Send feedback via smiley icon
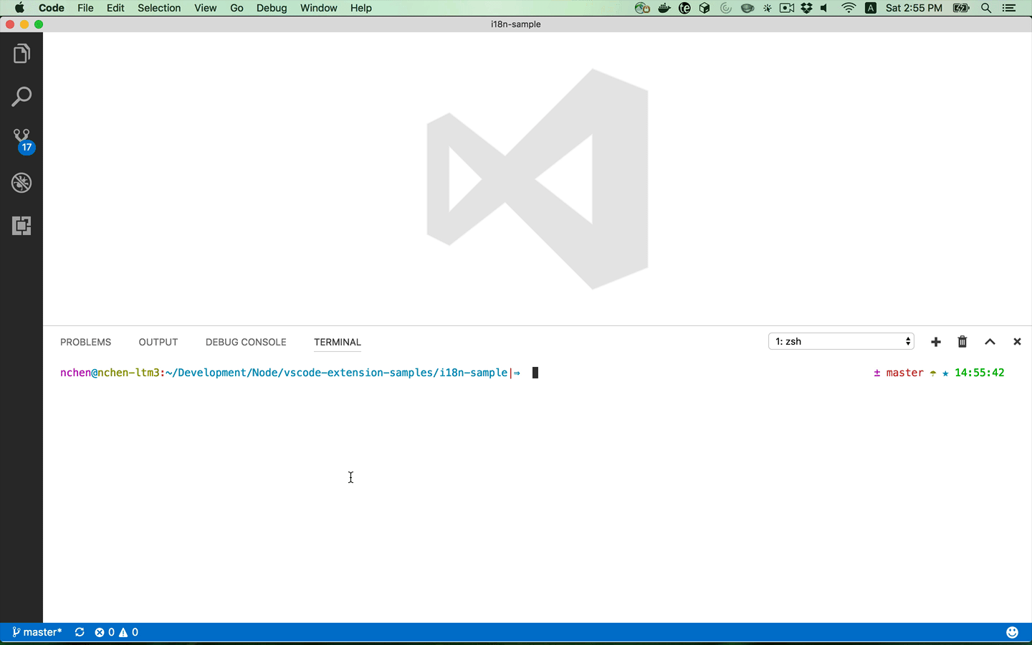Screen dimensions: 1032x645 [x=1012, y=632]
